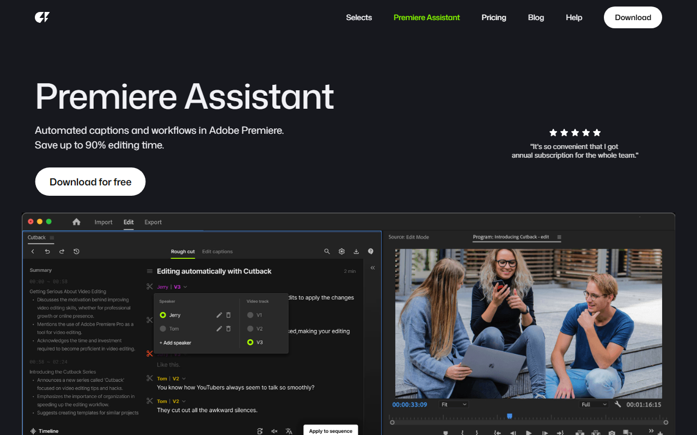This screenshot has width=697, height=435.
Task: Select Jerry as the speaker
Action: click(163, 315)
